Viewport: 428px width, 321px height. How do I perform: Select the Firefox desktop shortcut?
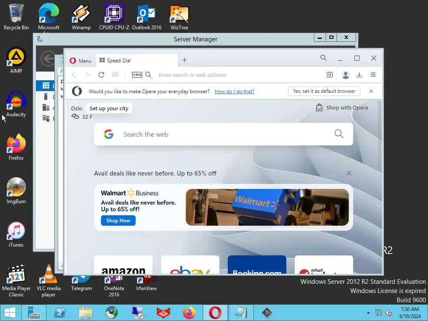16,148
